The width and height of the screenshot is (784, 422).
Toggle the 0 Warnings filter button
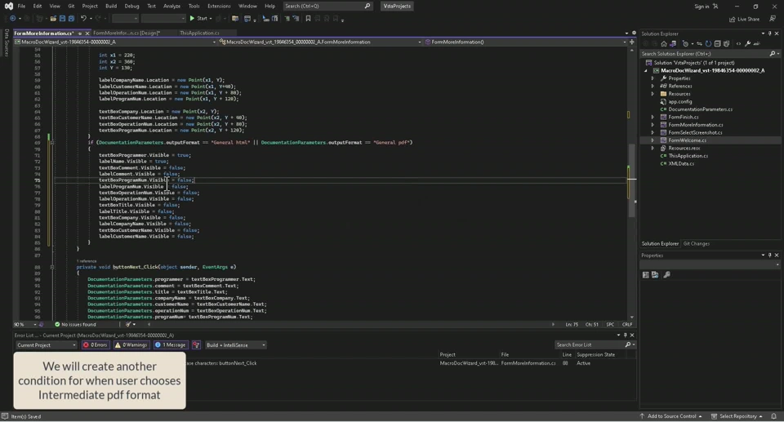pos(131,345)
